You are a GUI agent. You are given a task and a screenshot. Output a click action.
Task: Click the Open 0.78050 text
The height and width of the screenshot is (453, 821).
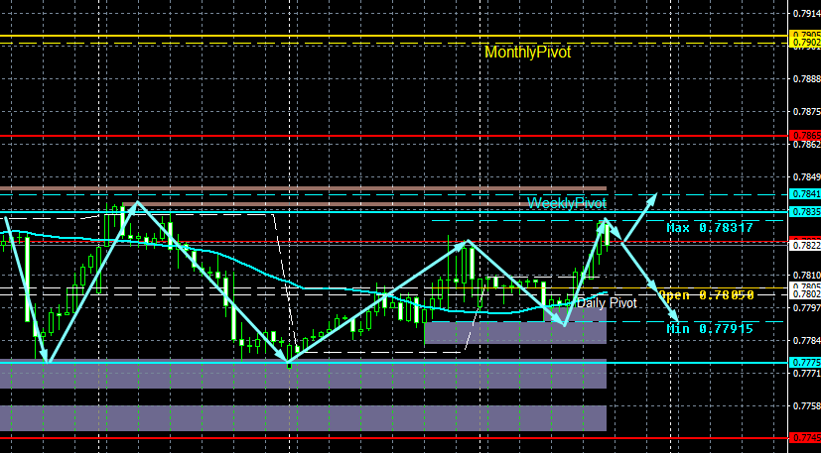click(706, 295)
